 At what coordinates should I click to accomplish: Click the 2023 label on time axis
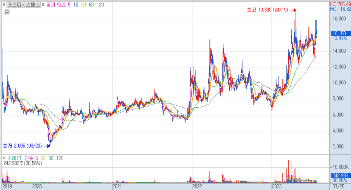pos(277,186)
